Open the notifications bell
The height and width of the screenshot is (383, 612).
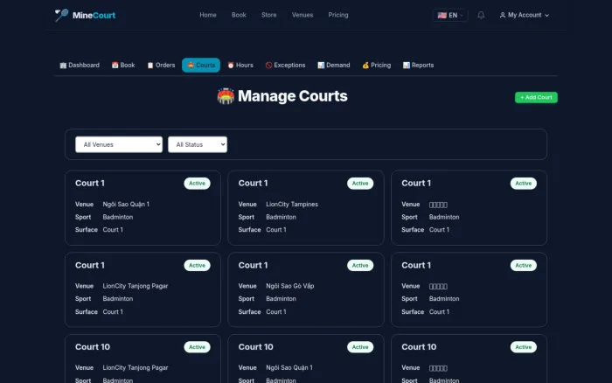coord(481,15)
